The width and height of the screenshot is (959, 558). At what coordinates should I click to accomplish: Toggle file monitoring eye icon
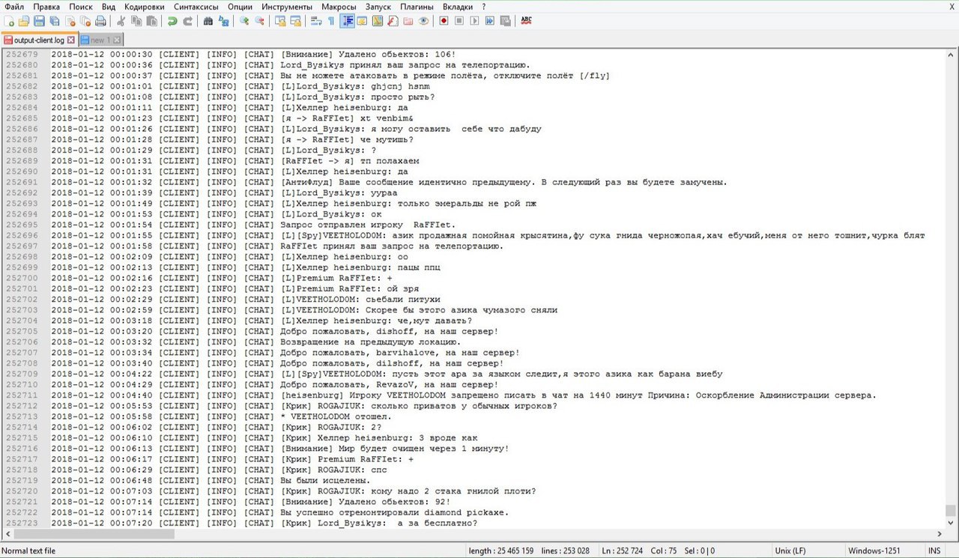[x=423, y=21]
